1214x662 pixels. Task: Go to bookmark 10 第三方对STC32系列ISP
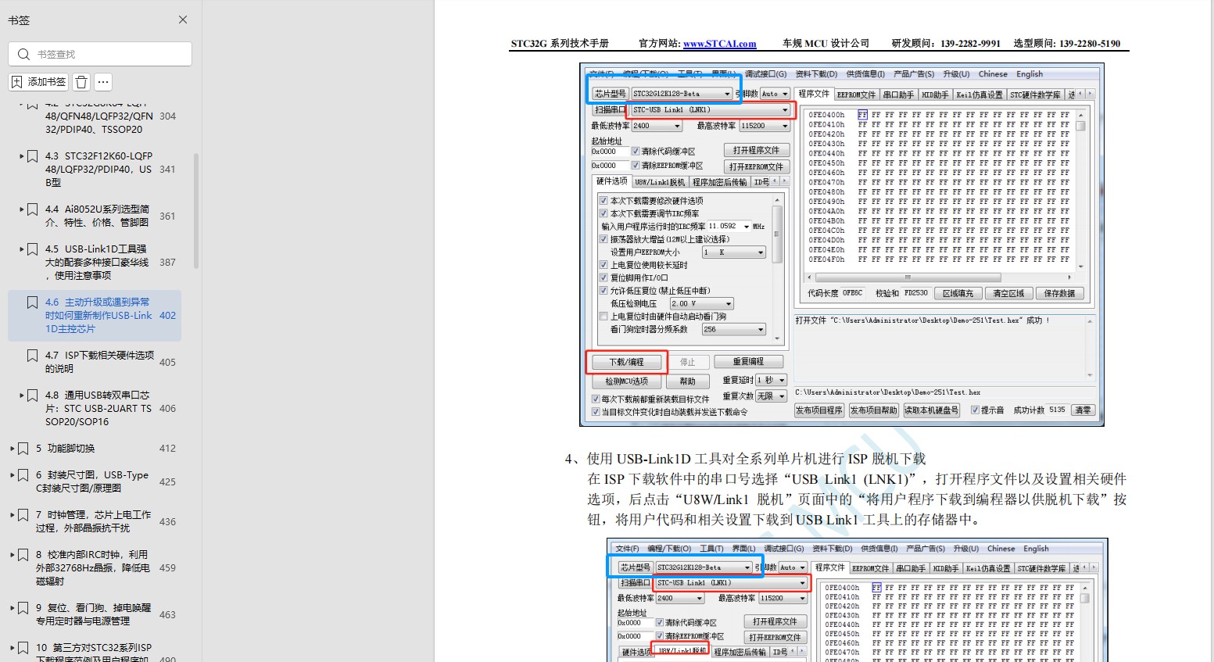tap(94, 653)
